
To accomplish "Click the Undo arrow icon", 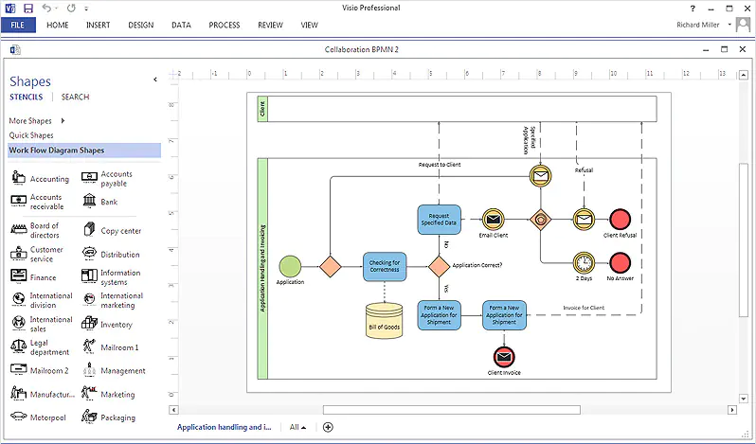I will point(46,9).
